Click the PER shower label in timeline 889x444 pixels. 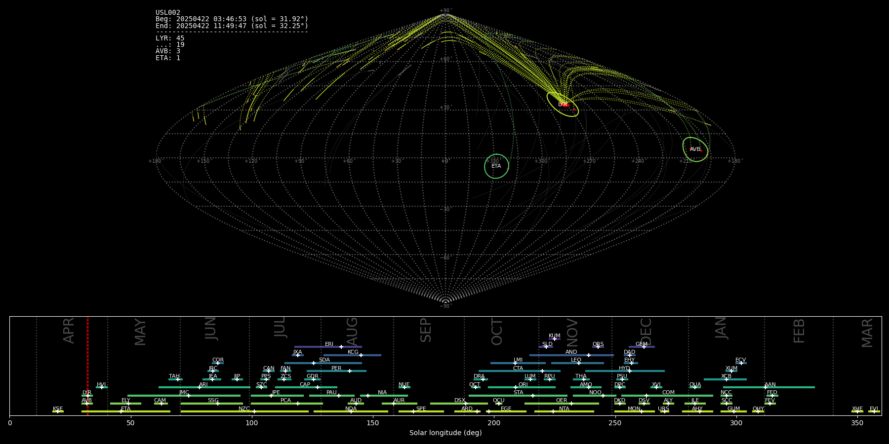pyautogui.click(x=336, y=368)
